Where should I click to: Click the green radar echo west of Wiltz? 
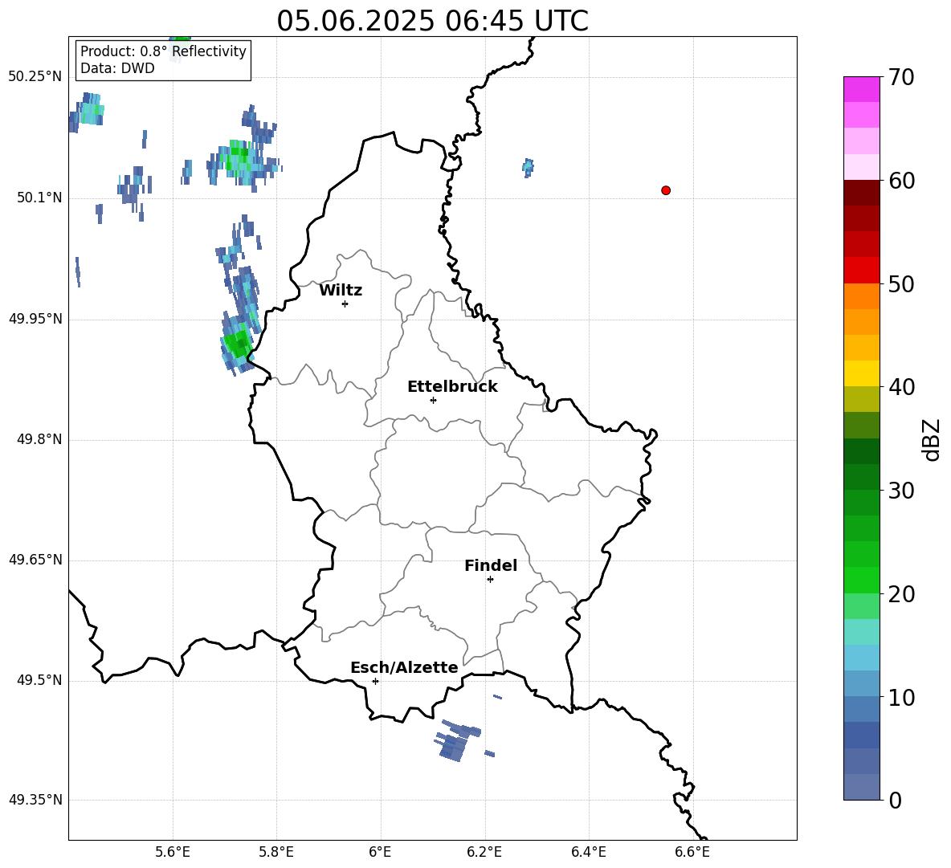click(x=236, y=345)
